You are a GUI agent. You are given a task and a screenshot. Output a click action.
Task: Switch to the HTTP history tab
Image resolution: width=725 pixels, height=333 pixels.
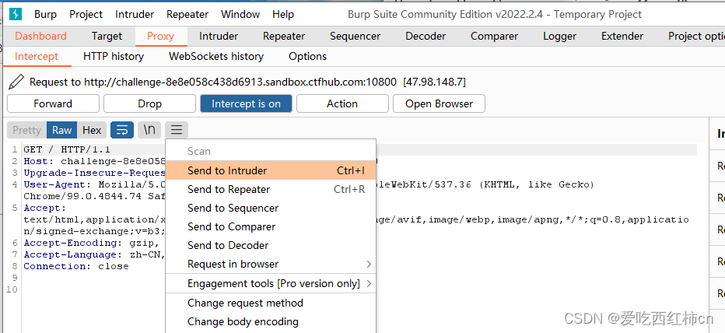pos(114,56)
